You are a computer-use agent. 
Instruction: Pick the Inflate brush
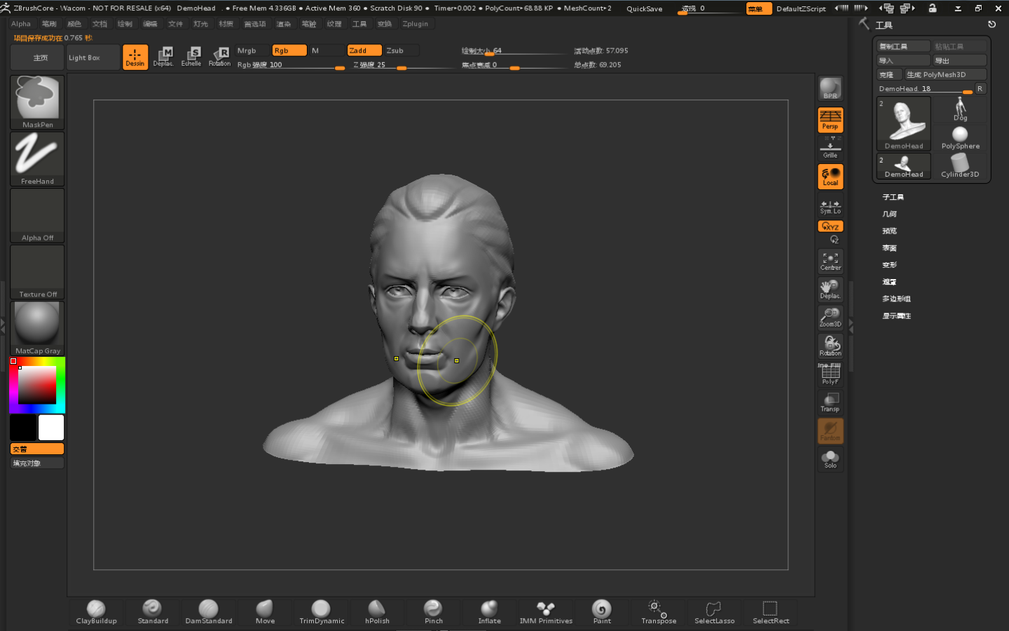[489, 611]
